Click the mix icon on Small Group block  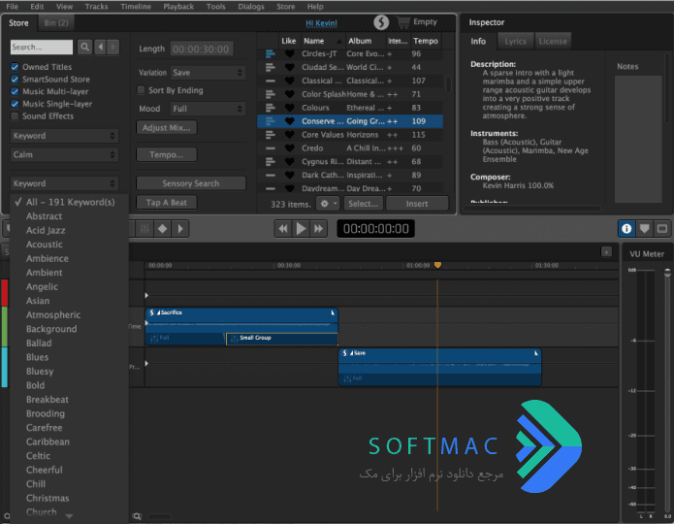(235, 339)
